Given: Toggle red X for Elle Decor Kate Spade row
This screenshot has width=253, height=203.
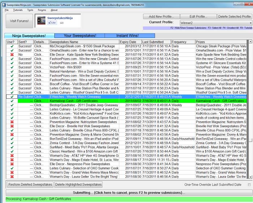Looking at the screenshot, I should click(x=12, y=54).
